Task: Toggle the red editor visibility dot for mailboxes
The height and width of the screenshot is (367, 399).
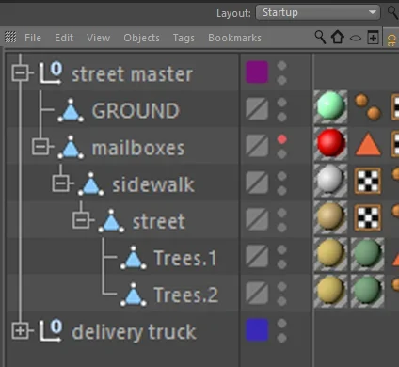Action: point(281,139)
